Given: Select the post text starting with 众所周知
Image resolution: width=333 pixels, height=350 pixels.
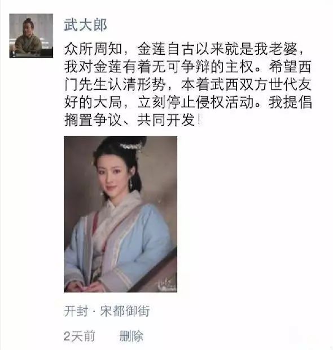Looking at the screenshot, I should pos(188,84).
